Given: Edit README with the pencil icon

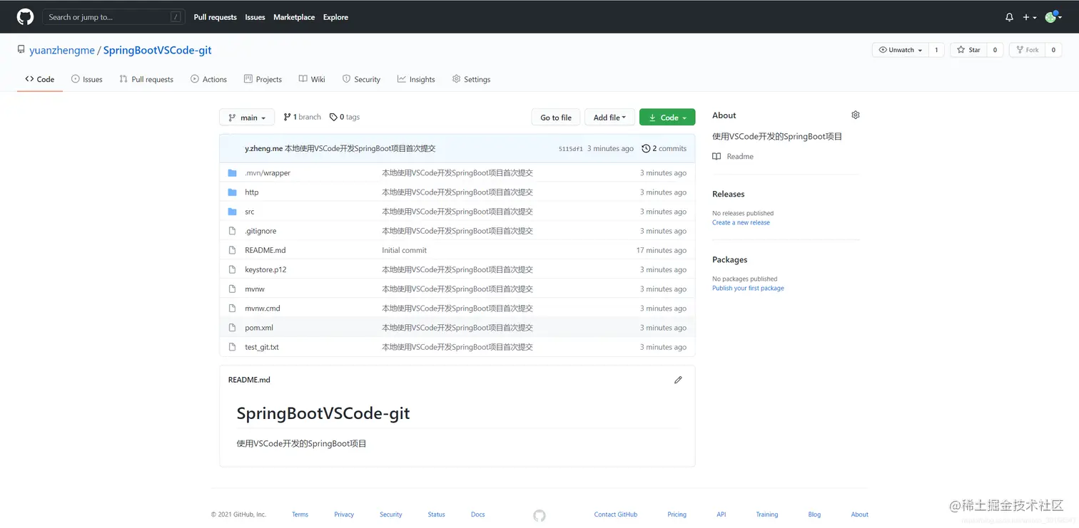Looking at the screenshot, I should pyautogui.click(x=678, y=380).
